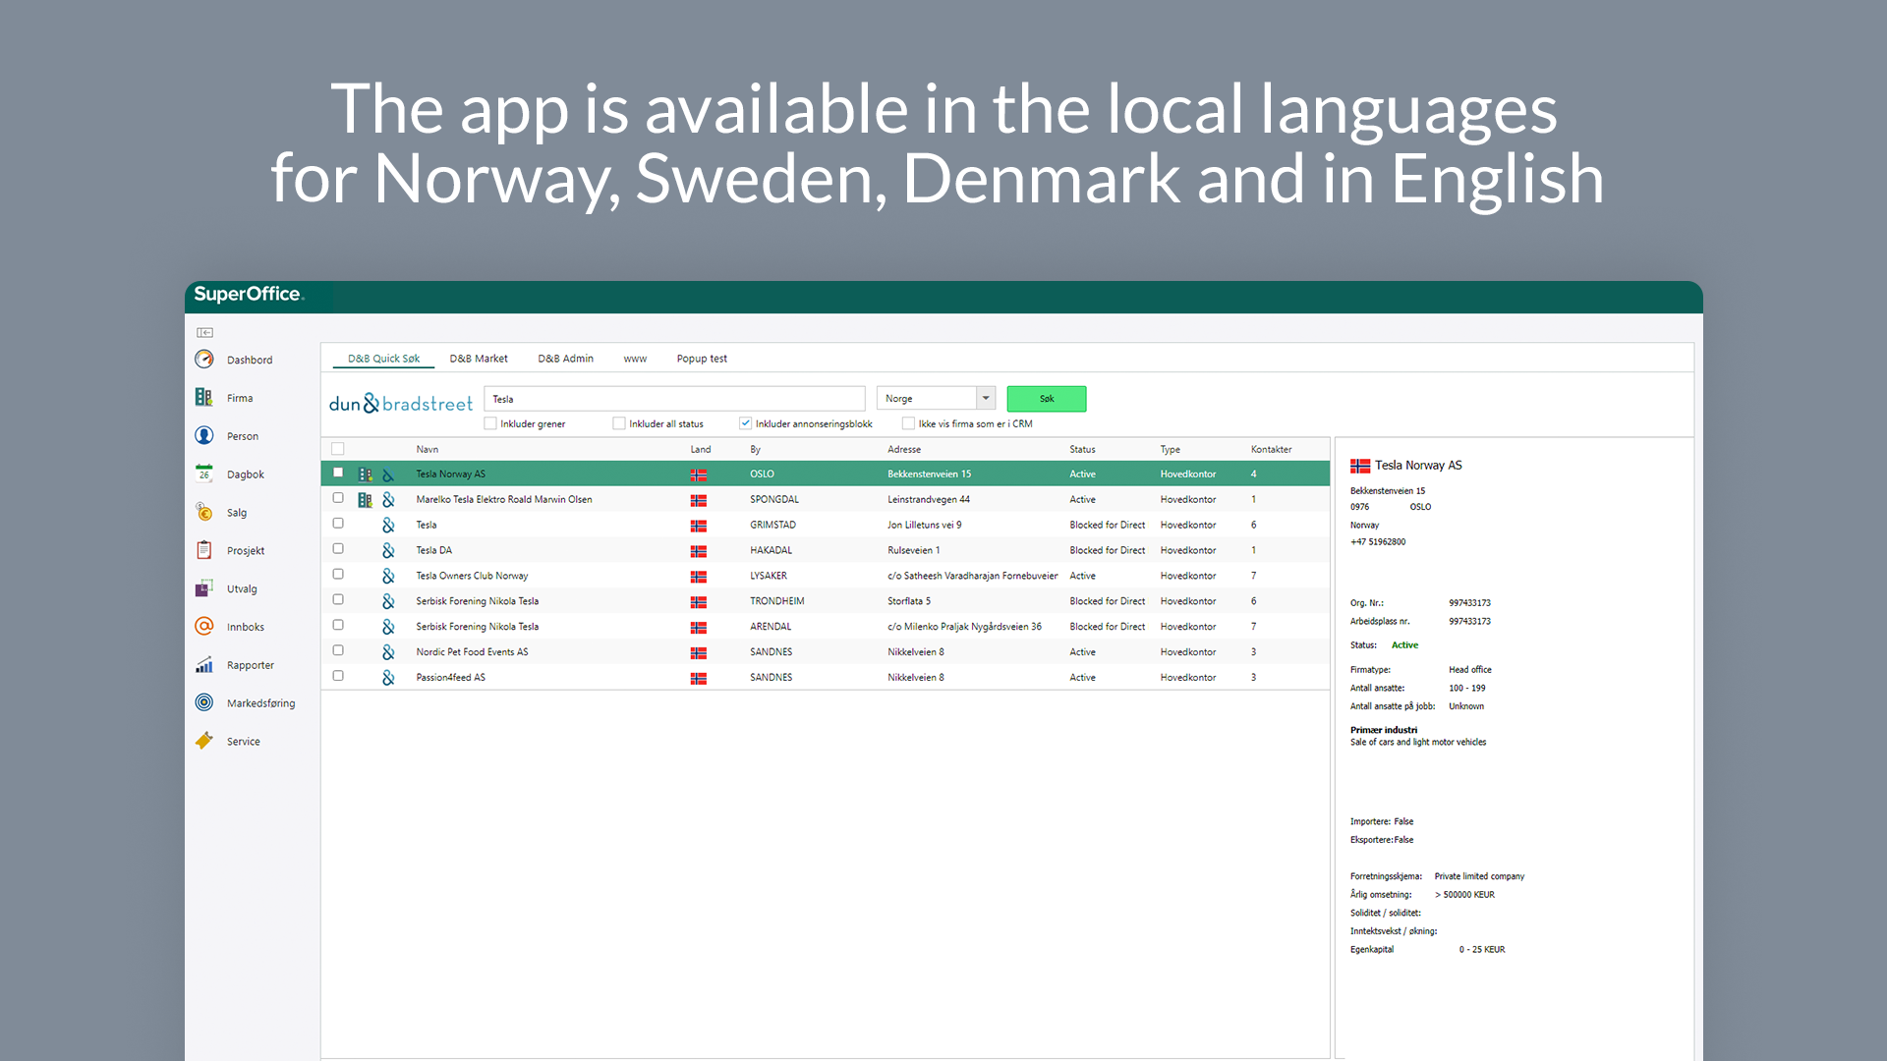The image size is (1887, 1061).
Task: Click D&B ampersand icon in Tesla DA row
Action: 388,551
